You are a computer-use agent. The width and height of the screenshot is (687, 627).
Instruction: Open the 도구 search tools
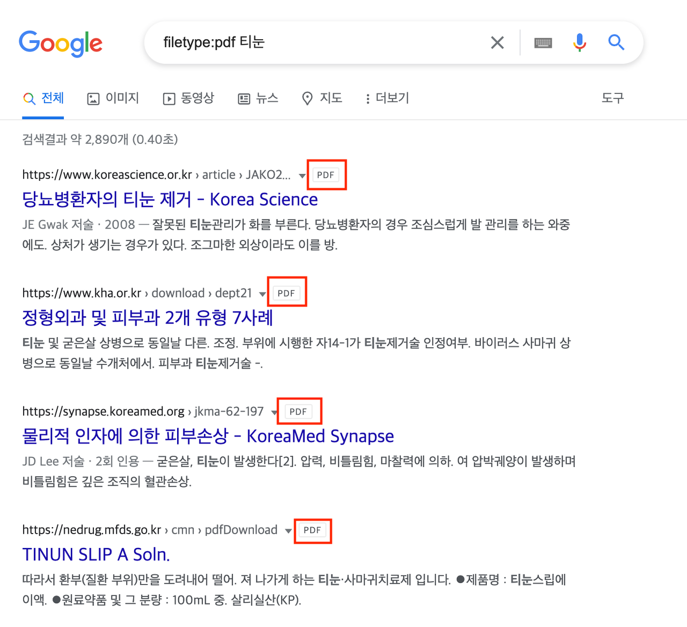click(612, 98)
